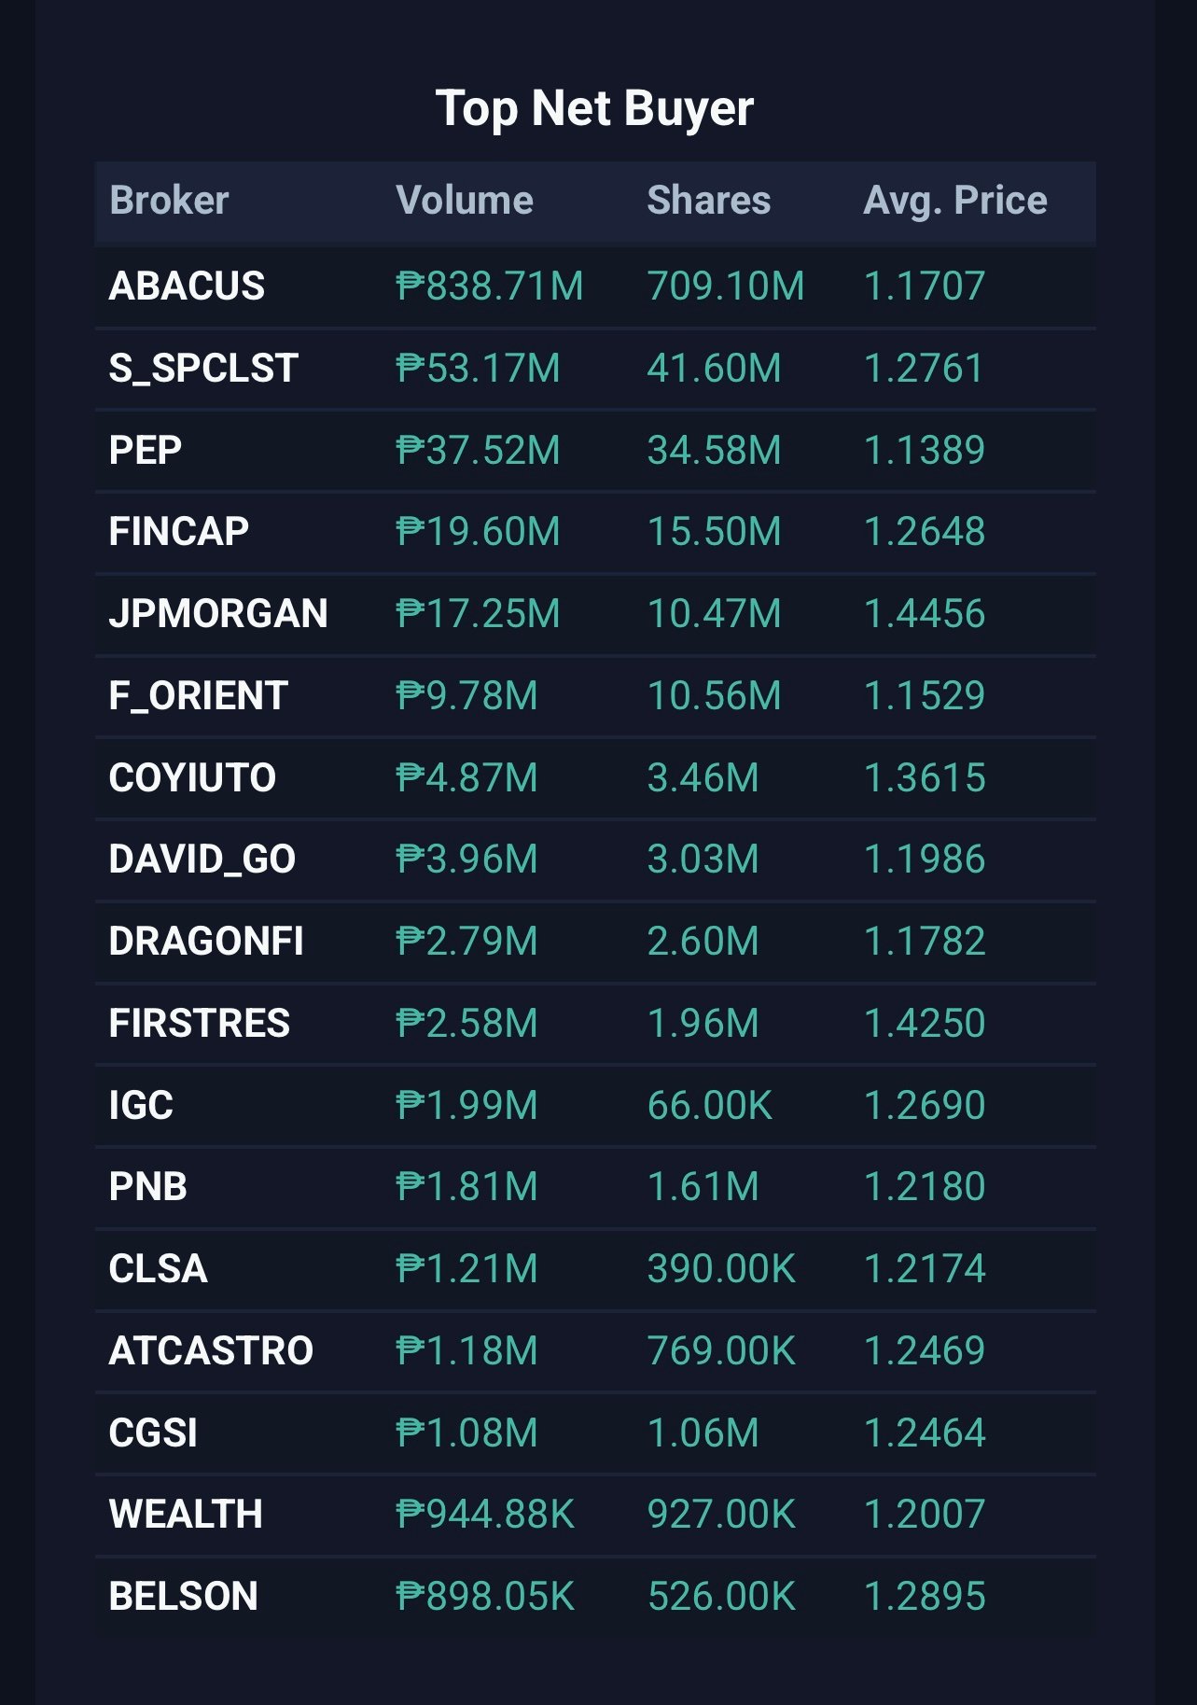This screenshot has height=1705, width=1197.
Task: Sort table by Broker column header
Action: 169,201
